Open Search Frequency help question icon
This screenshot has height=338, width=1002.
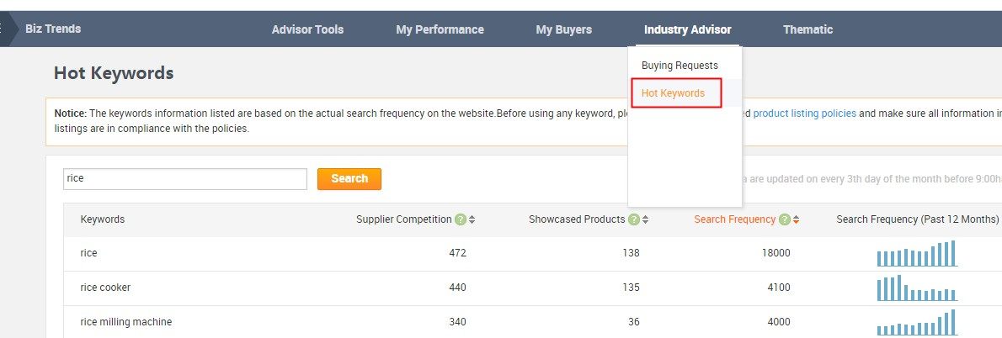(785, 219)
